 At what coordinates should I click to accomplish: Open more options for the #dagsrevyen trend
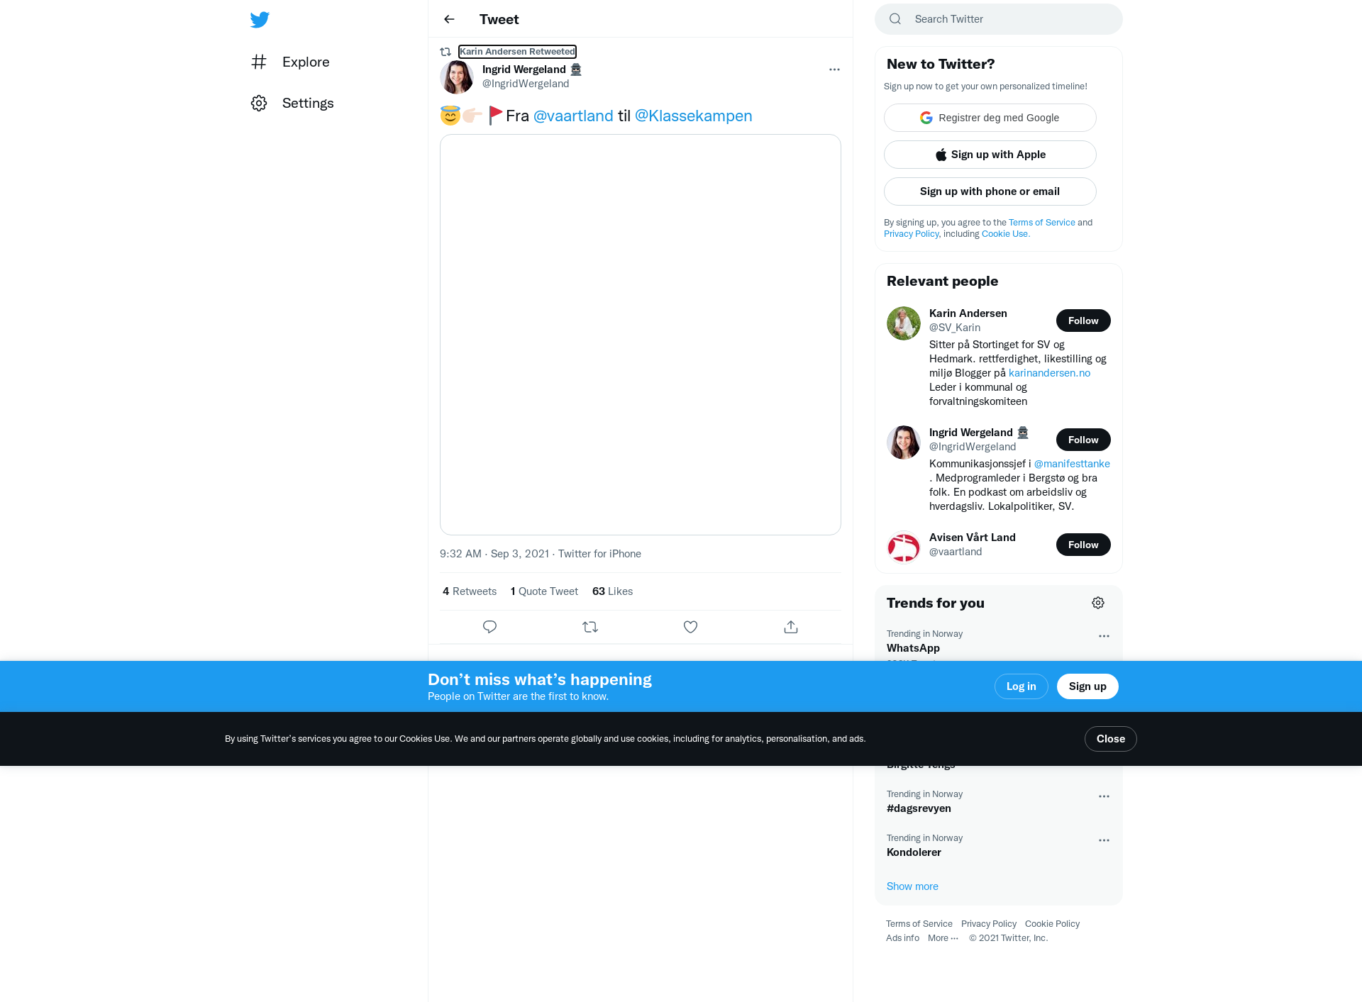point(1104,796)
